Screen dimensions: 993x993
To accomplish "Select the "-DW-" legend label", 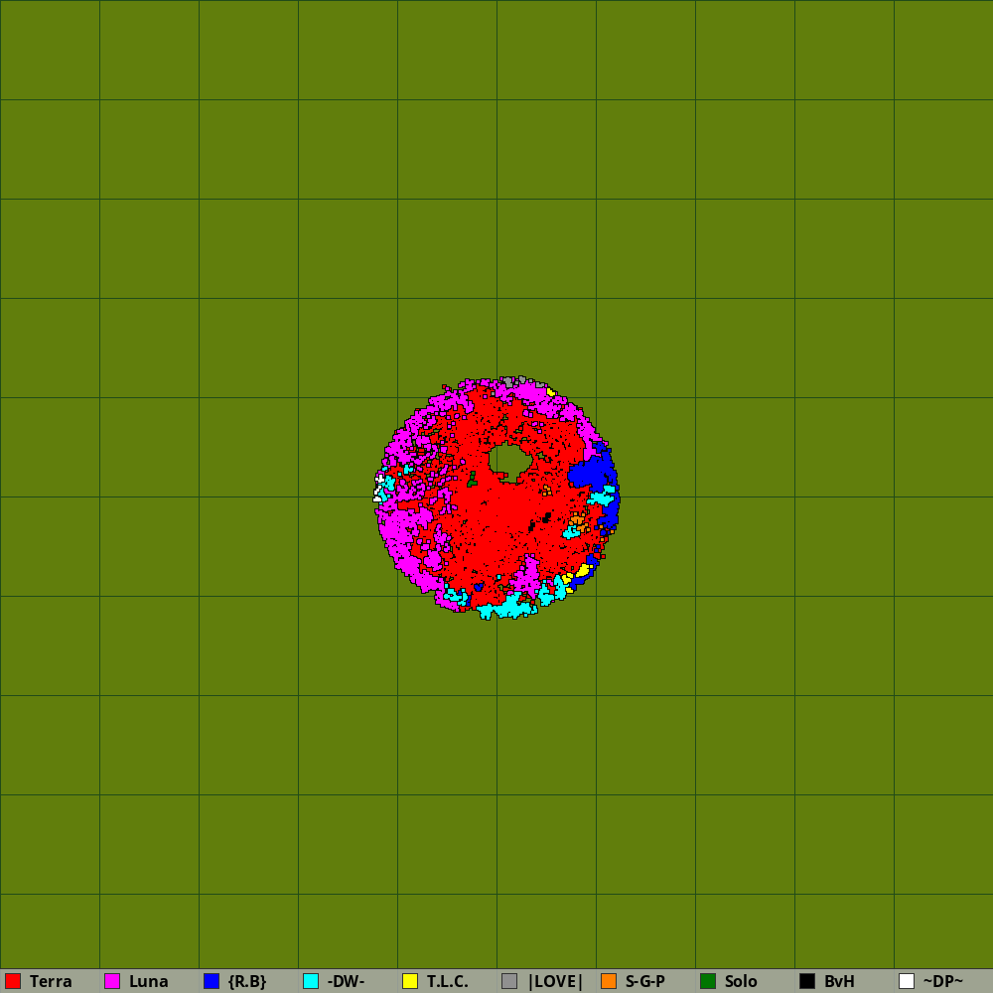I will [x=346, y=982].
